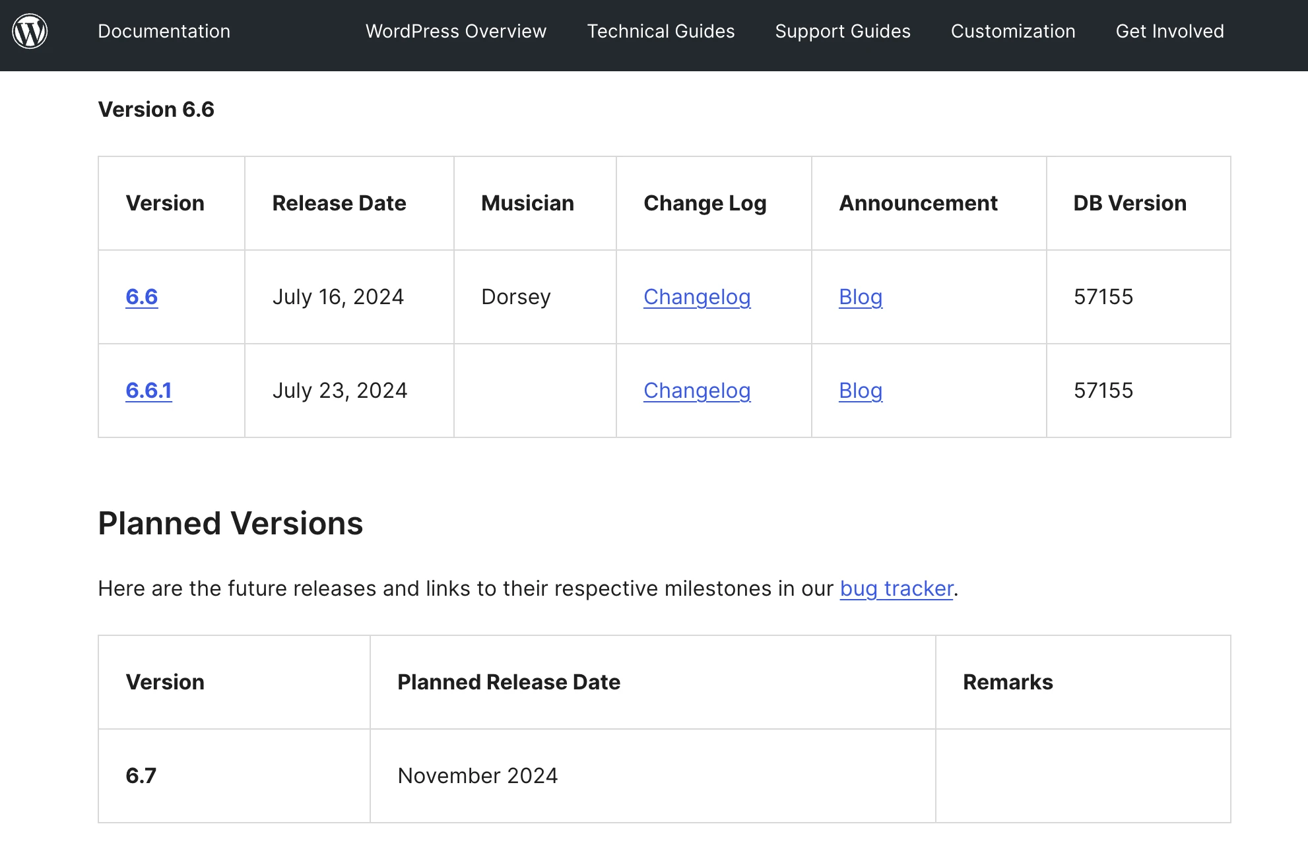Click the 'Release Date' column header

[x=339, y=203]
